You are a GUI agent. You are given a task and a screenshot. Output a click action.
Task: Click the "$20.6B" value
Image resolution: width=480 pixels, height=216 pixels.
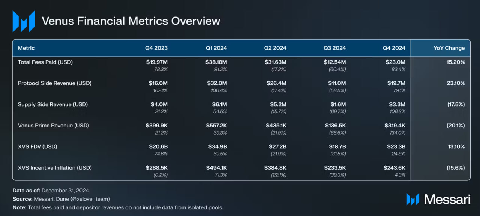[158, 146]
